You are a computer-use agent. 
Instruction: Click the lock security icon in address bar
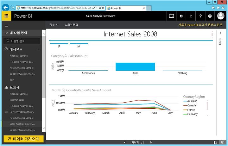pos(100,8)
